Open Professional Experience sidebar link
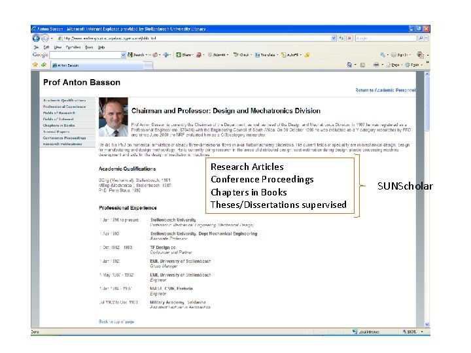Viewport: 471px width, 353px height. (64, 107)
